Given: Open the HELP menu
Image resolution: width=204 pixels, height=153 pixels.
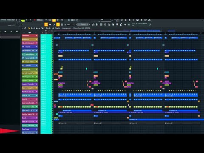Looking at the screenshot, I should pyautogui.click(x=13, y=20).
